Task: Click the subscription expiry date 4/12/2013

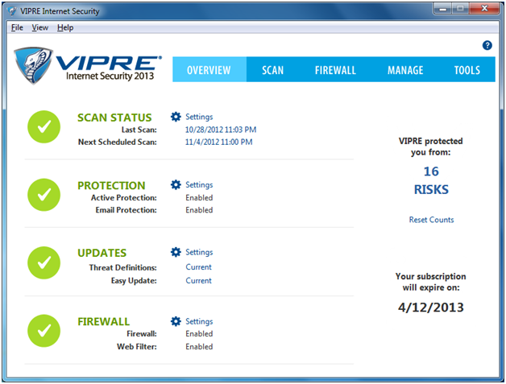Action: coord(431,308)
